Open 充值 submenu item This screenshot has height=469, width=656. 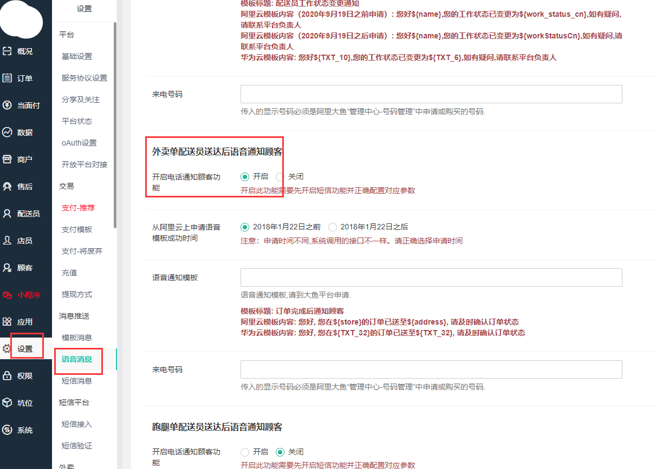69,273
